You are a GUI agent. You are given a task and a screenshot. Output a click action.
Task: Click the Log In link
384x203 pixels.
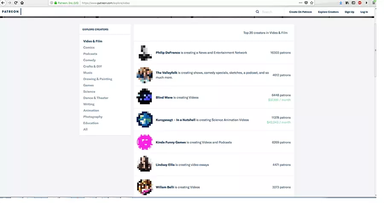[364, 12]
